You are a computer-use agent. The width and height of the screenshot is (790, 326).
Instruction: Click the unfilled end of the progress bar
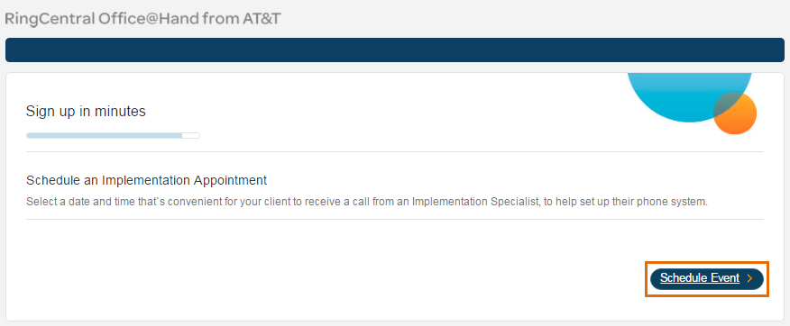[191, 135]
